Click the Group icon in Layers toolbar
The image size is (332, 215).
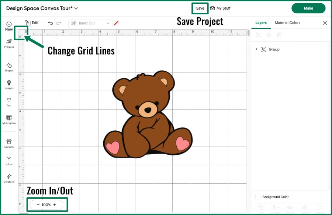point(258,35)
